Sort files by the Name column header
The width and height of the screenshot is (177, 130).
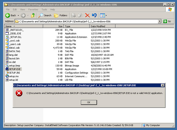[x=24, y=26]
